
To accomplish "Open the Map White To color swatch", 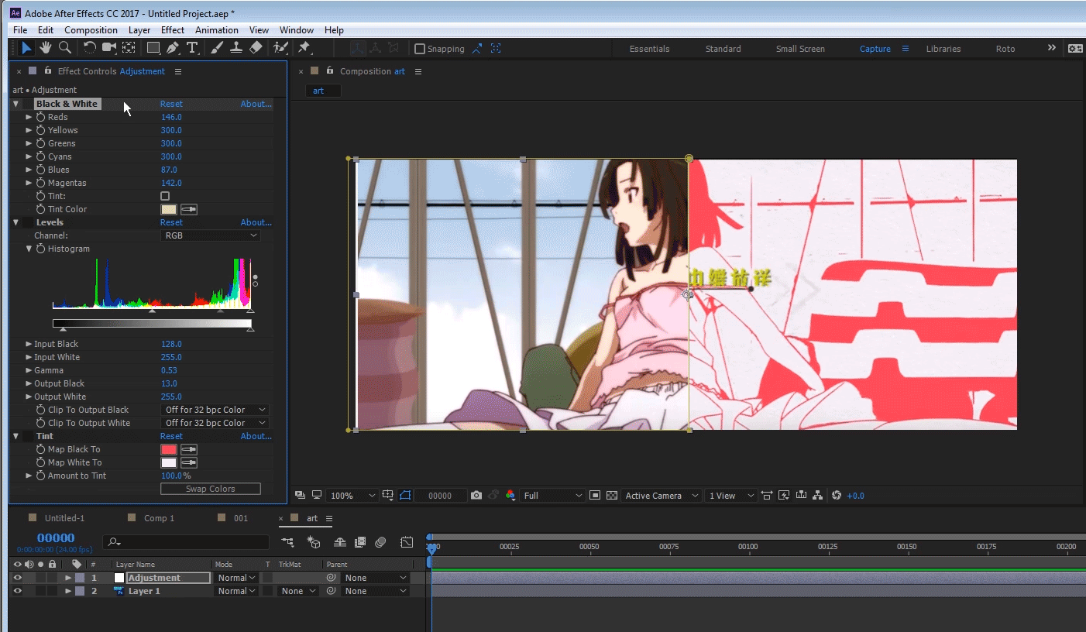I will (169, 462).
